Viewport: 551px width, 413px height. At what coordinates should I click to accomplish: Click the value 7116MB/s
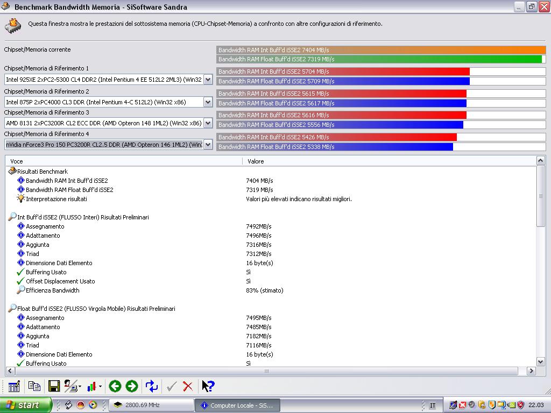click(x=259, y=345)
